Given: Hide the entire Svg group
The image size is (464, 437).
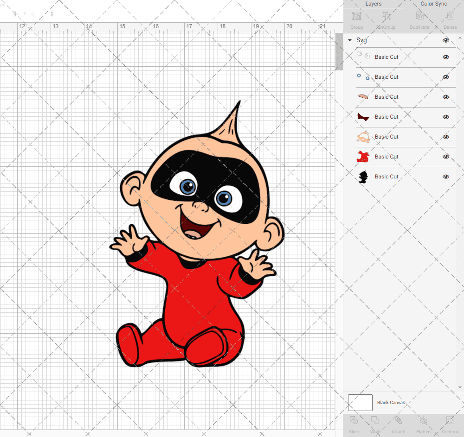Looking at the screenshot, I should tap(445, 40).
